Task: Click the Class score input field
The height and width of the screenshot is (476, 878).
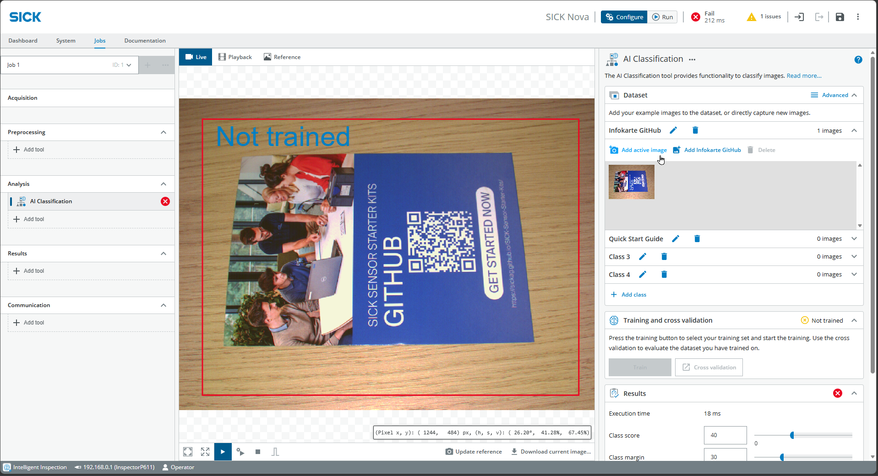Action: pos(725,435)
